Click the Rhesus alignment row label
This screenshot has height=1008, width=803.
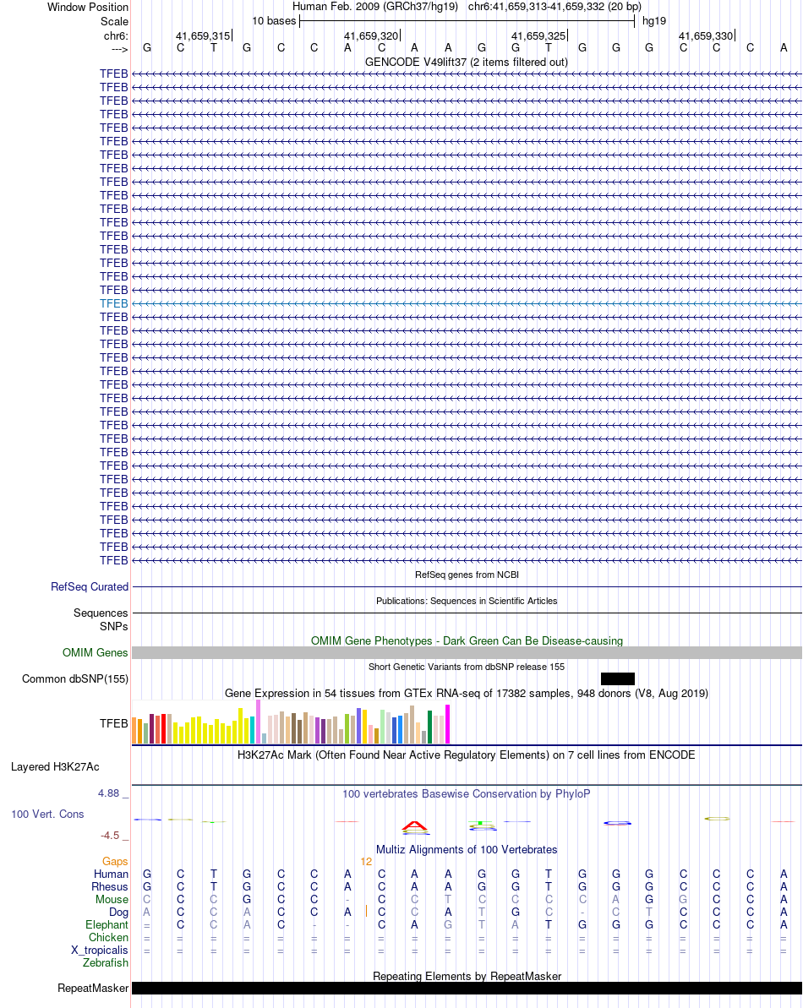point(110,887)
